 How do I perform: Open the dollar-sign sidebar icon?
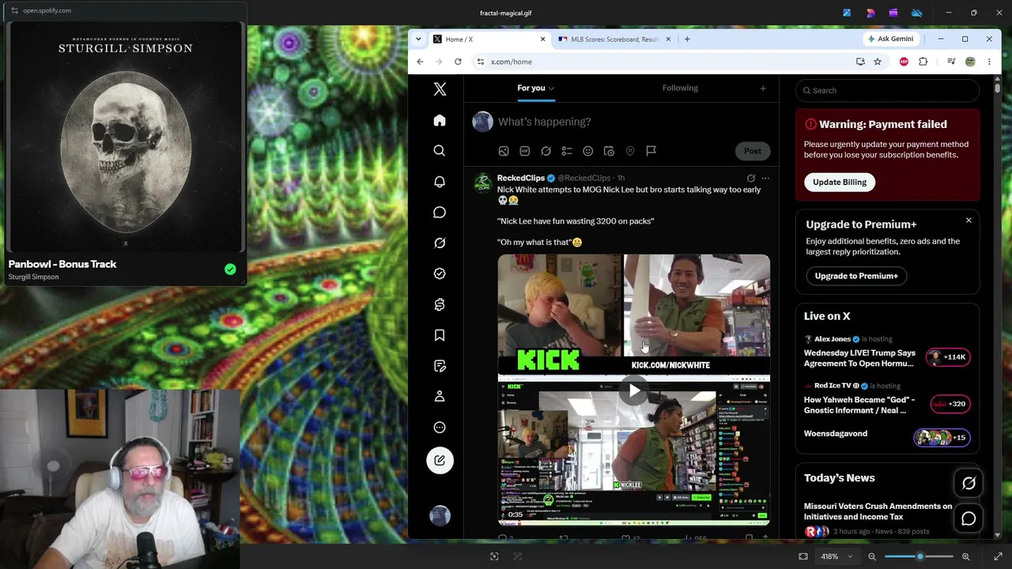point(440,304)
